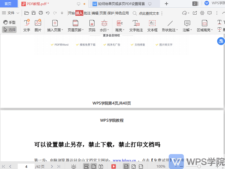
Task: Click the fit page zoom icon
Action: 133,166
